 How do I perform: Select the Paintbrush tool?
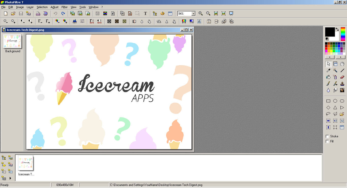(328, 84)
